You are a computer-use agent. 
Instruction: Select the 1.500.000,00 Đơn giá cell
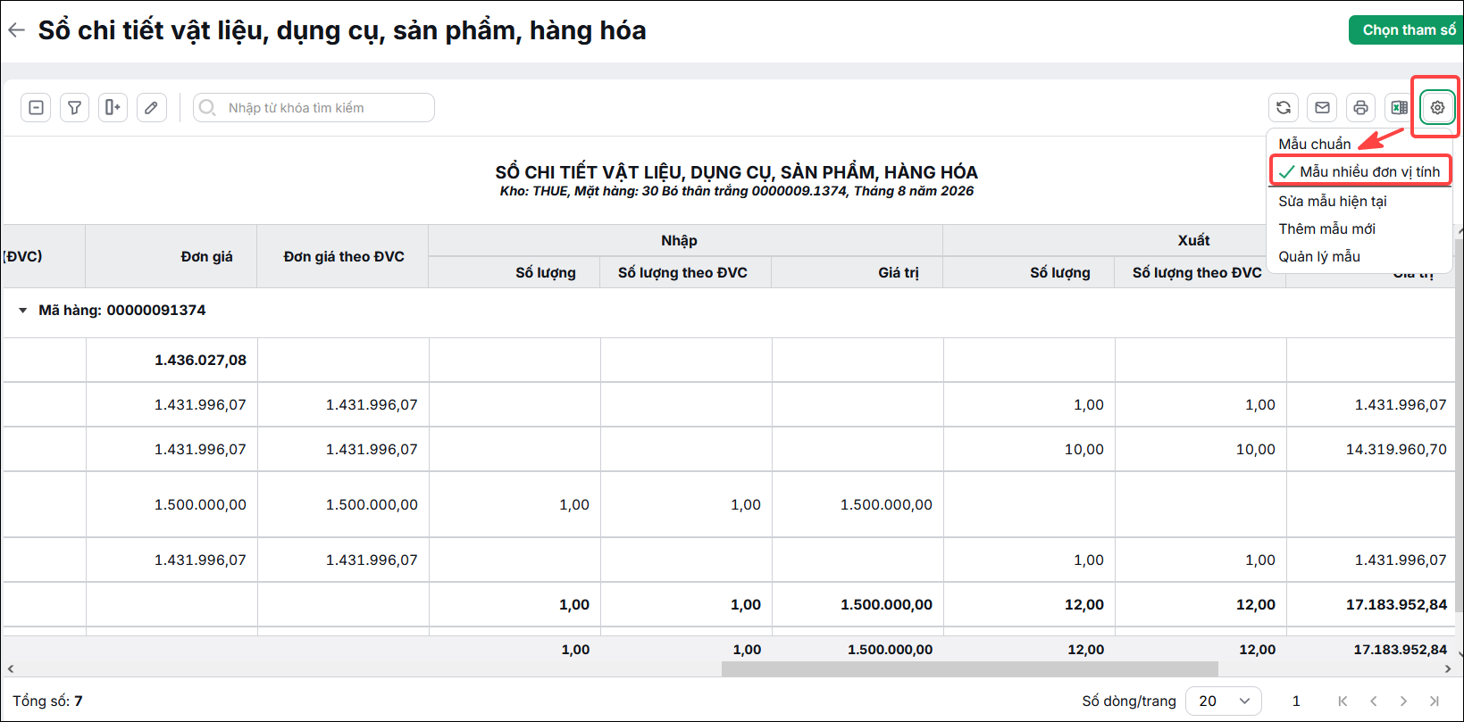tap(171, 504)
